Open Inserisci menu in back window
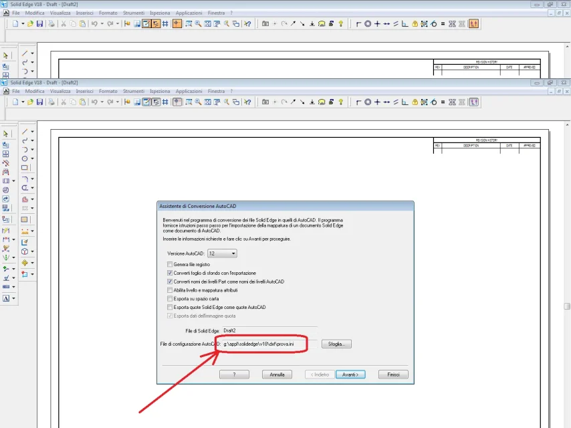Screen dimensions: 571x428 click(x=84, y=13)
